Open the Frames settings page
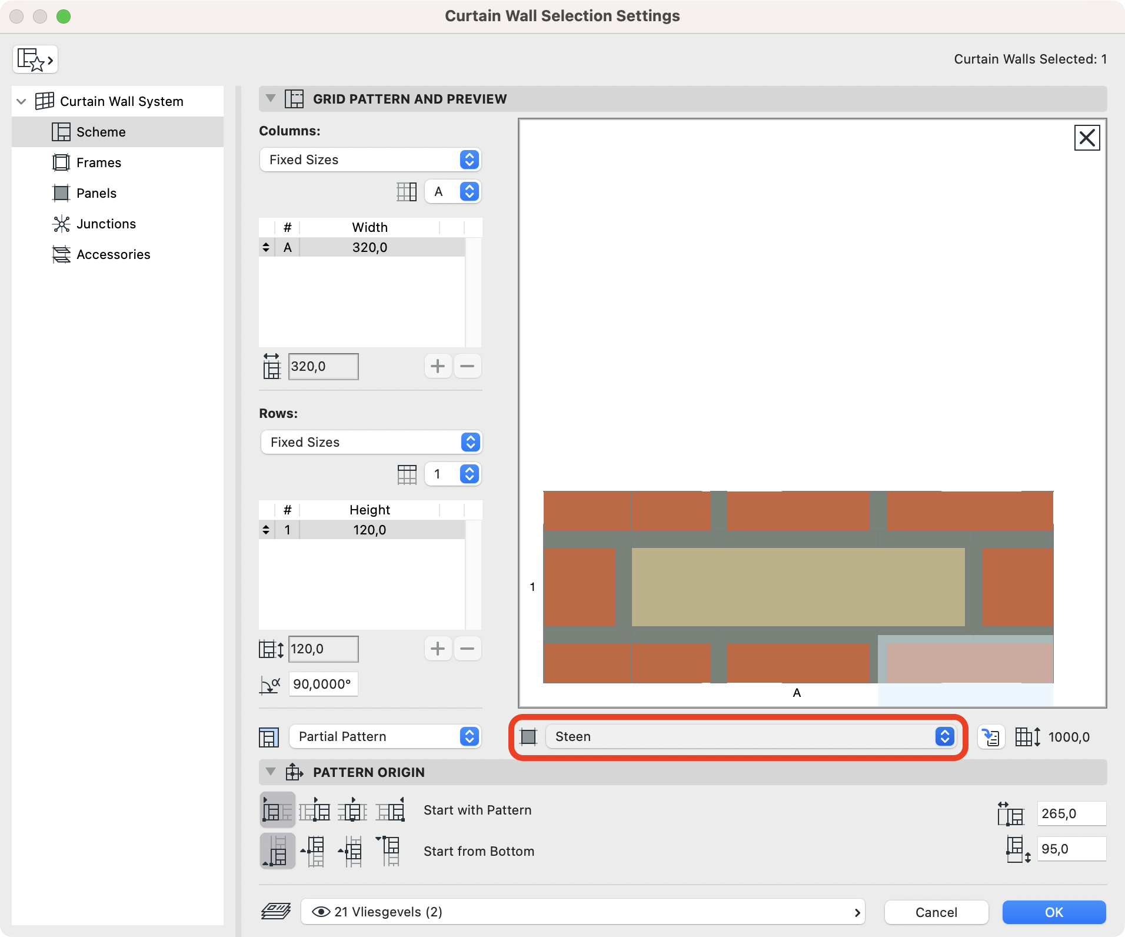 click(x=118, y=162)
